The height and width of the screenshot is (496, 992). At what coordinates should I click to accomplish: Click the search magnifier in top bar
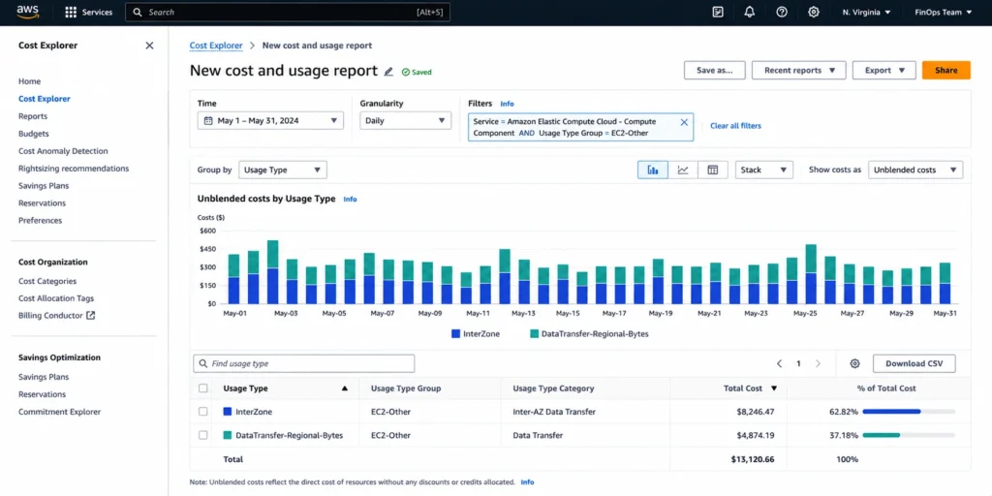click(138, 12)
